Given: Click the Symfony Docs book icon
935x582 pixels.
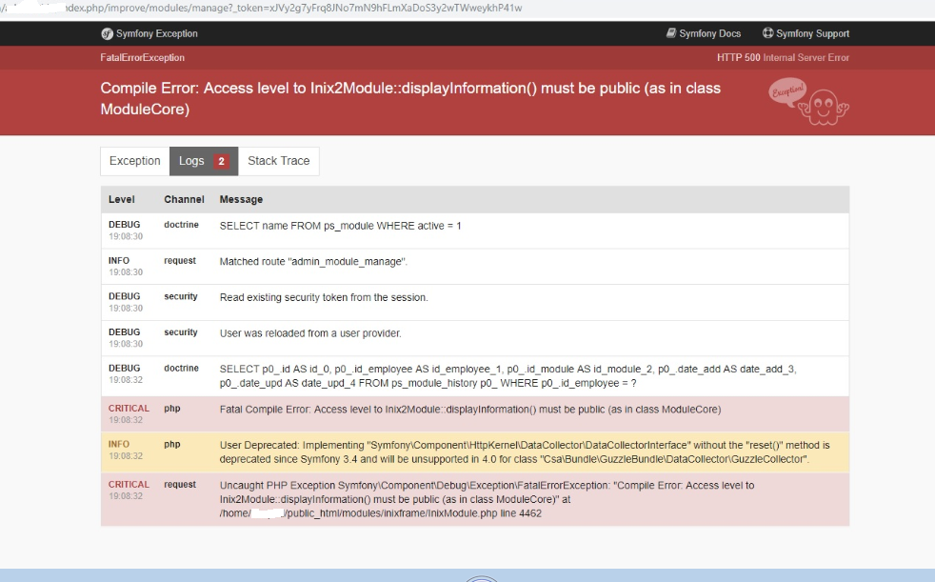Looking at the screenshot, I should 671,33.
